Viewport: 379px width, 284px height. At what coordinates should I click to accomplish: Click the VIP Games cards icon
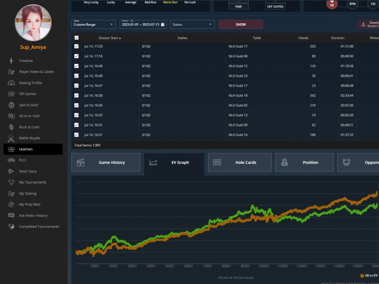pos(11,94)
